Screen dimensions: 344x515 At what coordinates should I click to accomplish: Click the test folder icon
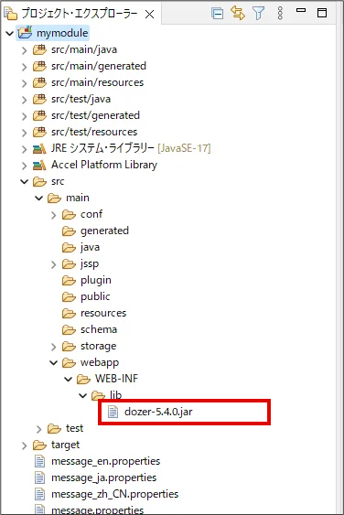(x=54, y=429)
